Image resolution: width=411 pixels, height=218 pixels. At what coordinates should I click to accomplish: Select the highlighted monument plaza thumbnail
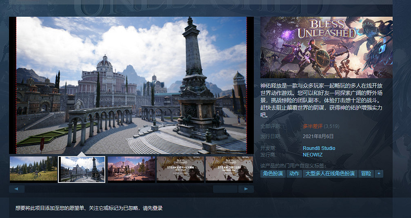82,170
